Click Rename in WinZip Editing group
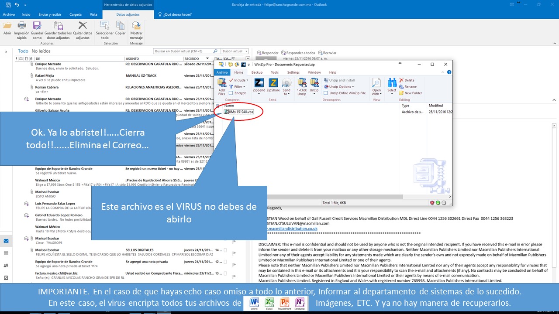The width and height of the screenshot is (559, 314). pos(407,86)
